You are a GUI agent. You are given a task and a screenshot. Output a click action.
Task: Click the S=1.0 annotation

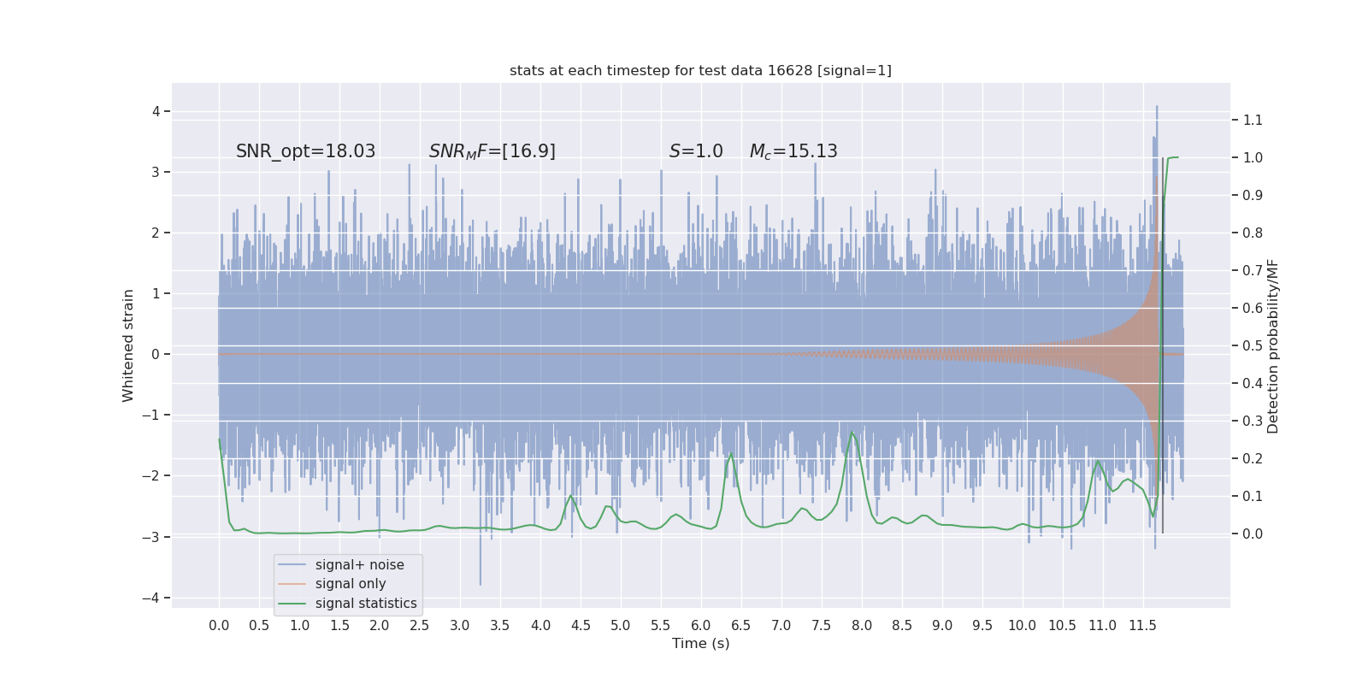pos(696,151)
